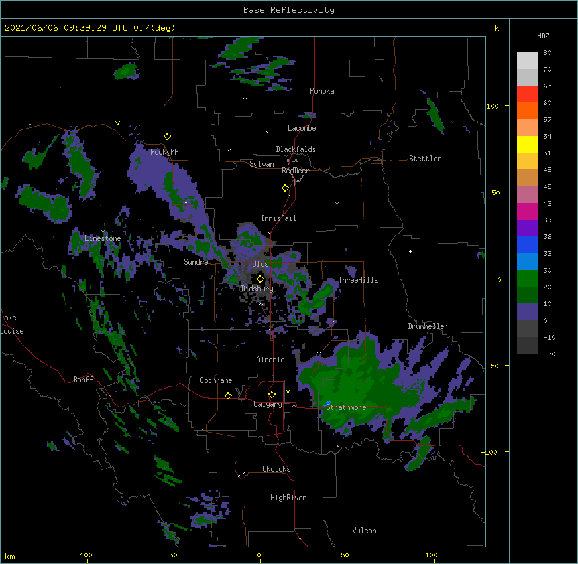The width and height of the screenshot is (578, 564).
Task: Select the orange 57-60 dBZ legend swatch
Action: [527, 111]
